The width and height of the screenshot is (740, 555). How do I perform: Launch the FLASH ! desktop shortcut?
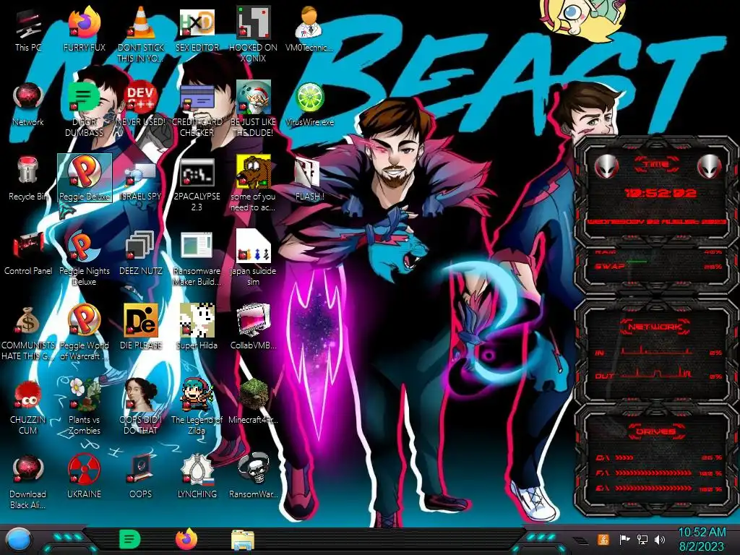309,179
